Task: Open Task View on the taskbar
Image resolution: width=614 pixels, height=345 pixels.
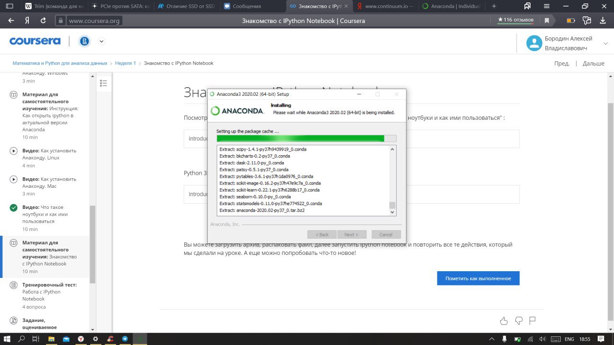Action: (x=35, y=339)
